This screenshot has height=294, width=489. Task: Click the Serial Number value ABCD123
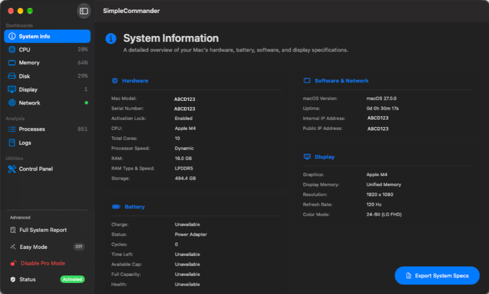(x=184, y=109)
